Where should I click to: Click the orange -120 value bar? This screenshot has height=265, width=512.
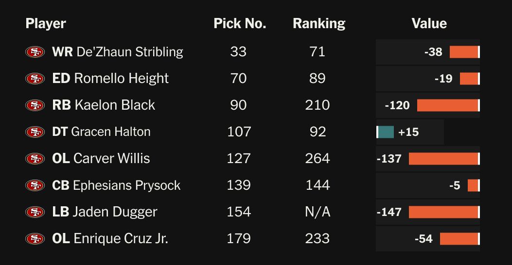pyautogui.click(x=447, y=105)
